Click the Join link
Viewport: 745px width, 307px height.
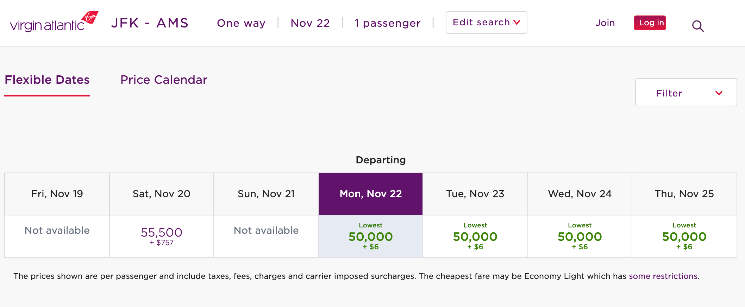[x=605, y=23]
